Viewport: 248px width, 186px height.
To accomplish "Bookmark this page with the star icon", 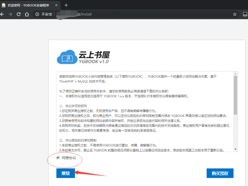I will 234,14.
